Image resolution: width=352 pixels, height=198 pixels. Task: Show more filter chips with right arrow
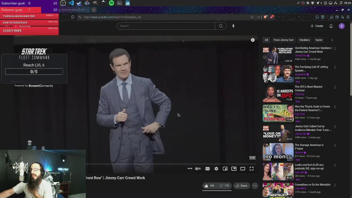pyautogui.click(x=332, y=40)
